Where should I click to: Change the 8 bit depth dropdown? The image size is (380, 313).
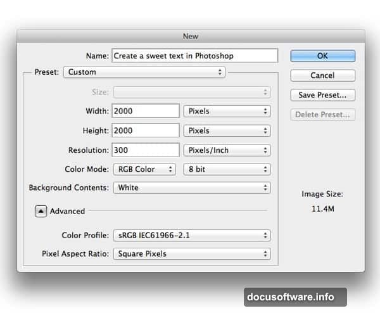[x=227, y=169]
